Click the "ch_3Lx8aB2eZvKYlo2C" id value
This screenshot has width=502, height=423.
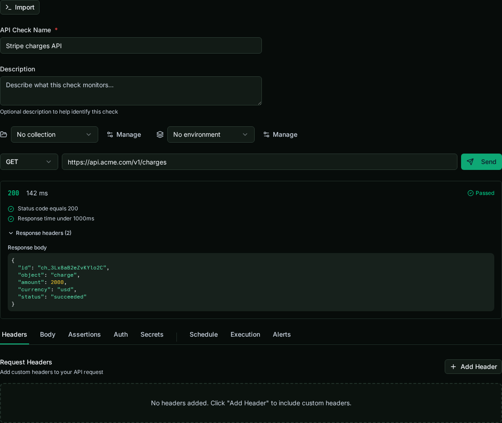coord(72,268)
